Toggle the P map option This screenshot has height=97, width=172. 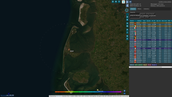click(127, 30)
